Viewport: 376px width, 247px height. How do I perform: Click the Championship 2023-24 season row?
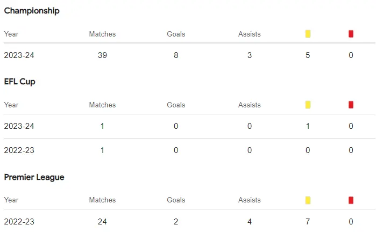[x=19, y=55]
